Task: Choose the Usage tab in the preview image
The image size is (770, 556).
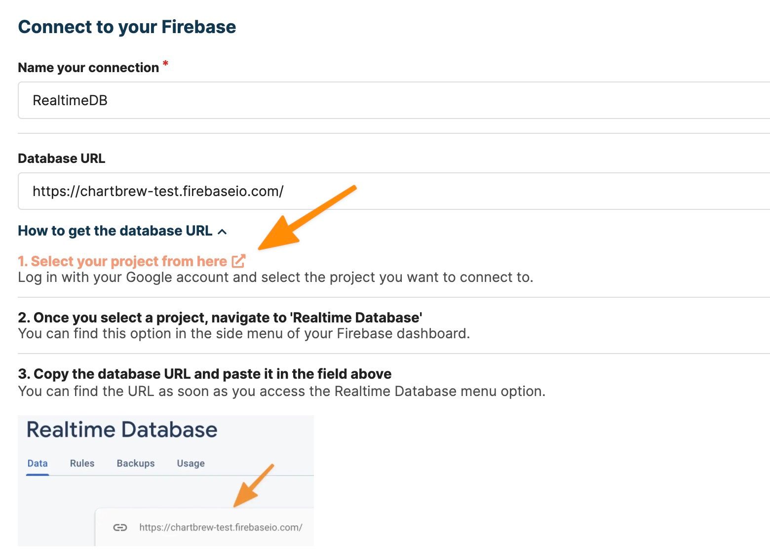Action: pos(191,463)
